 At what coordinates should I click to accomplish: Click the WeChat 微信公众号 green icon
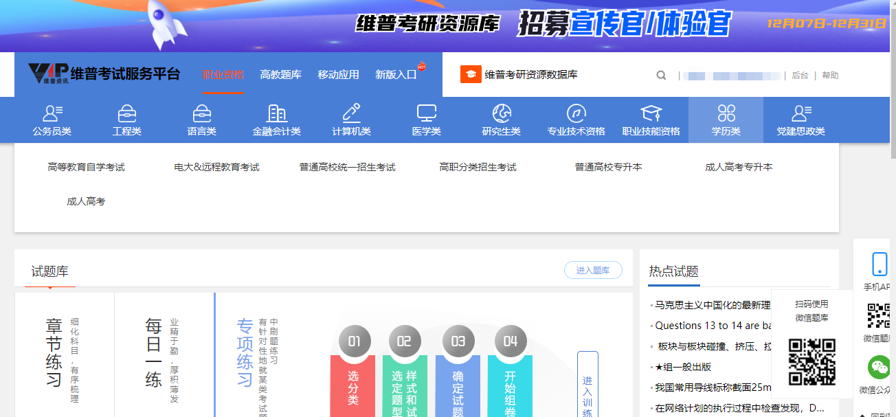(879, 367)
